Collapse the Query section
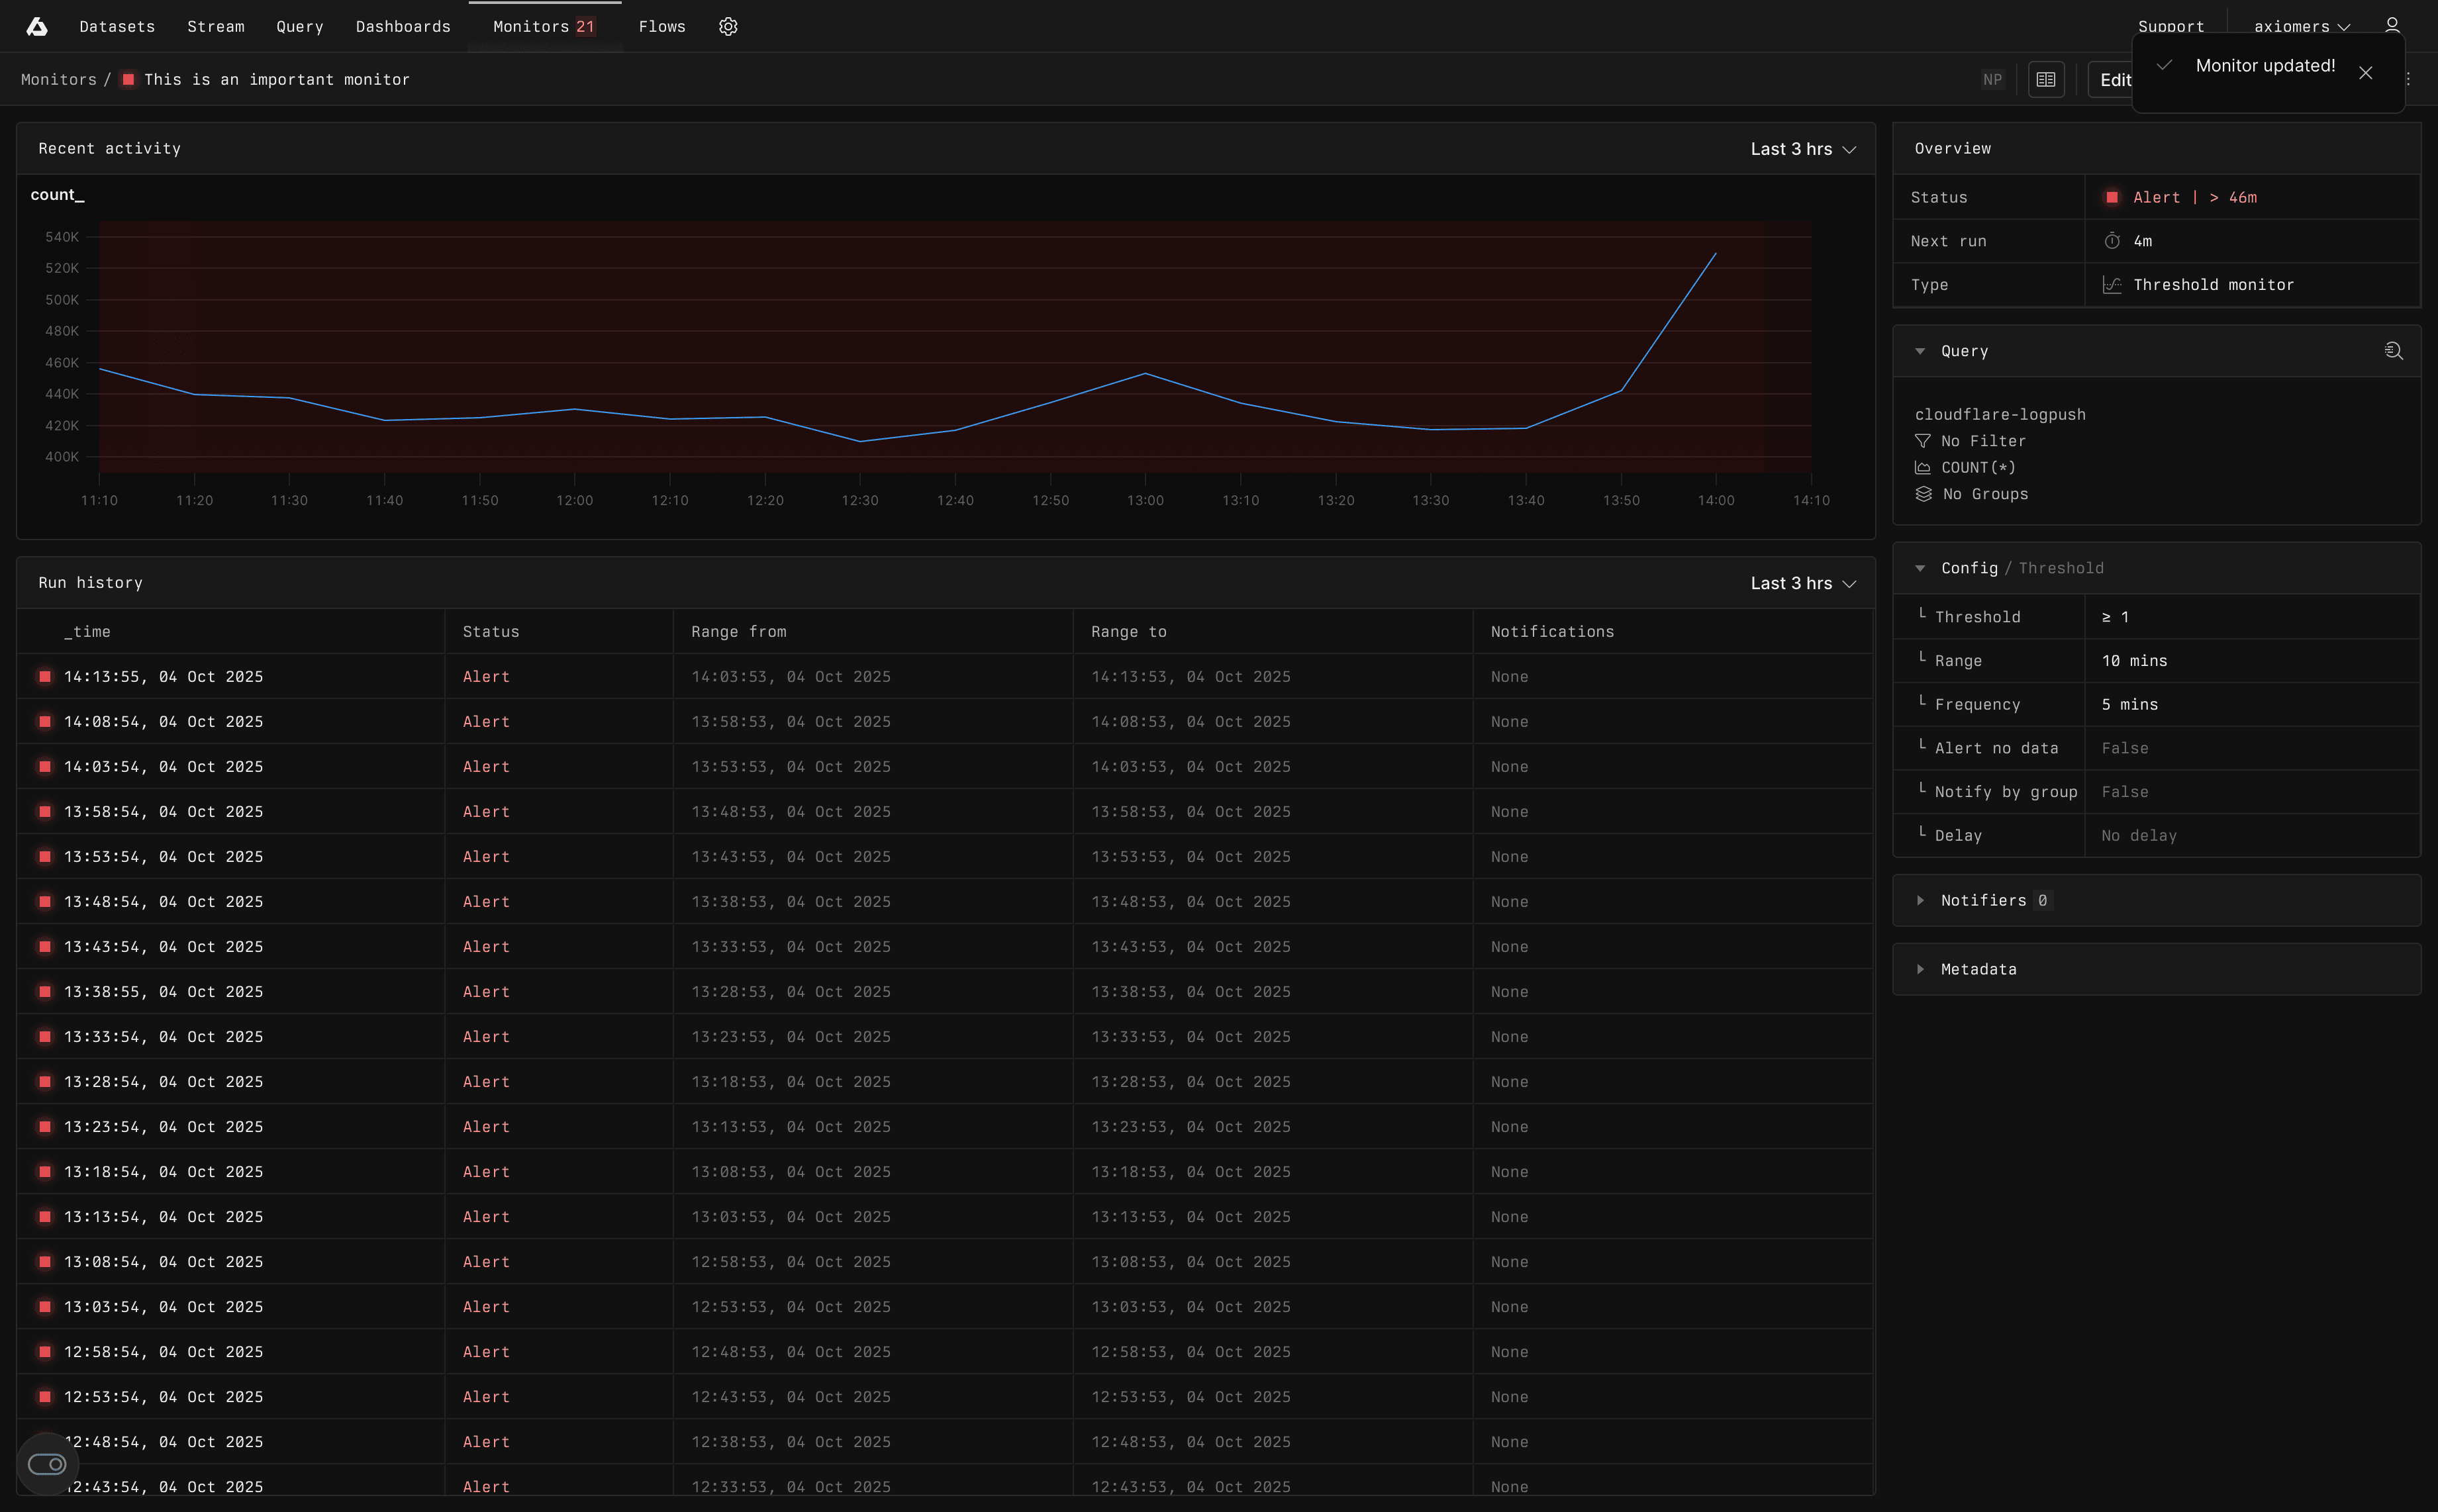The height and width of the screenshot is (1512, 2438). 1920,351
